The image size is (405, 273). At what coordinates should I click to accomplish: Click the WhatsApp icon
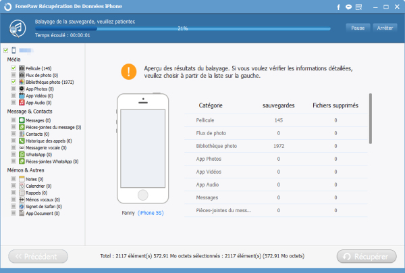pyautogui.click(x=22, y=154)
